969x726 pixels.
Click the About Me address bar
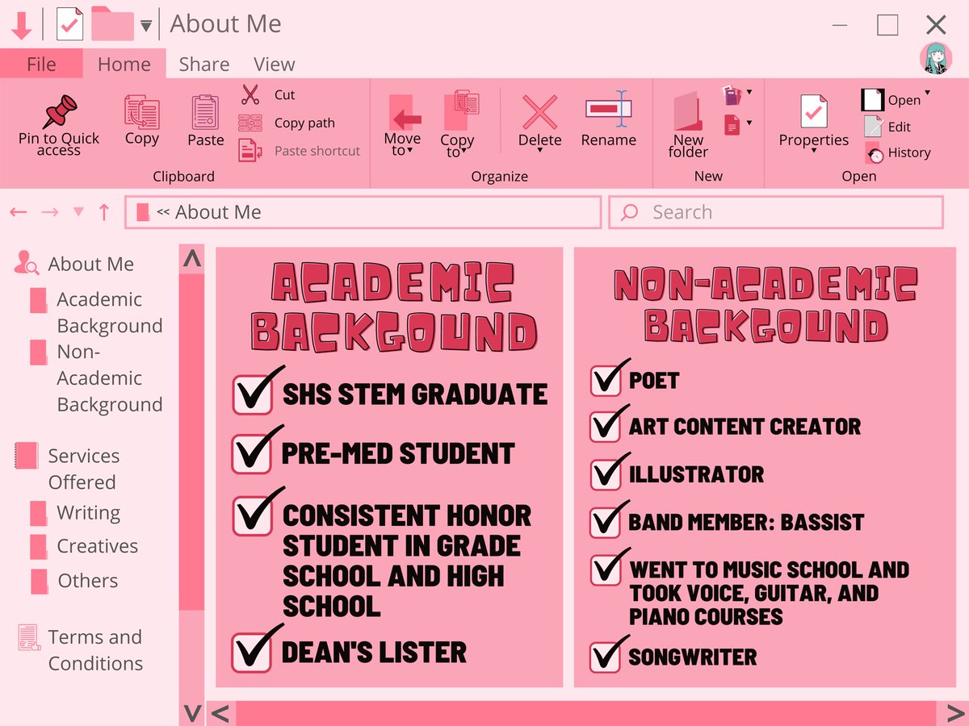point(363,212)
